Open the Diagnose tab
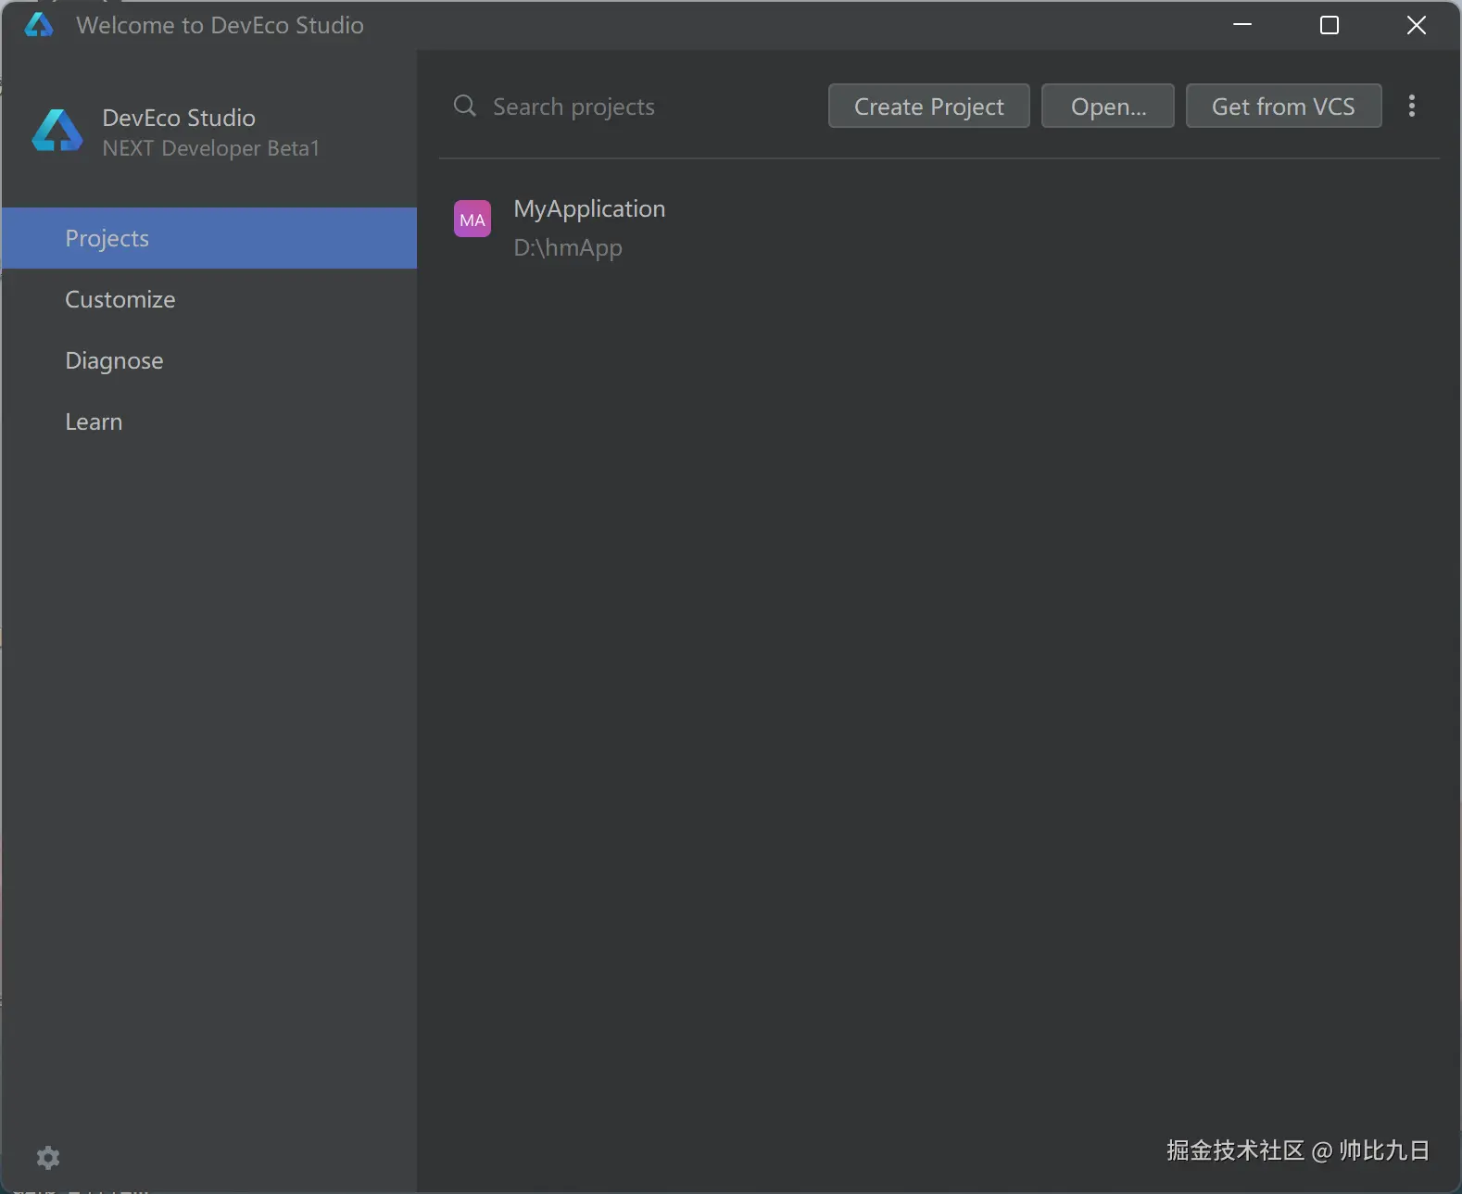Image resolution: width=1462 pixels, height=1194 pixels. pyautogui.click(x=209, y=360)
